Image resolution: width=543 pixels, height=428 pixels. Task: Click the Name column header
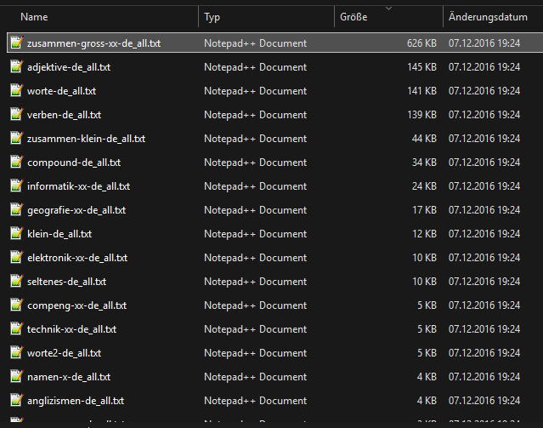(x=34, y=17)
